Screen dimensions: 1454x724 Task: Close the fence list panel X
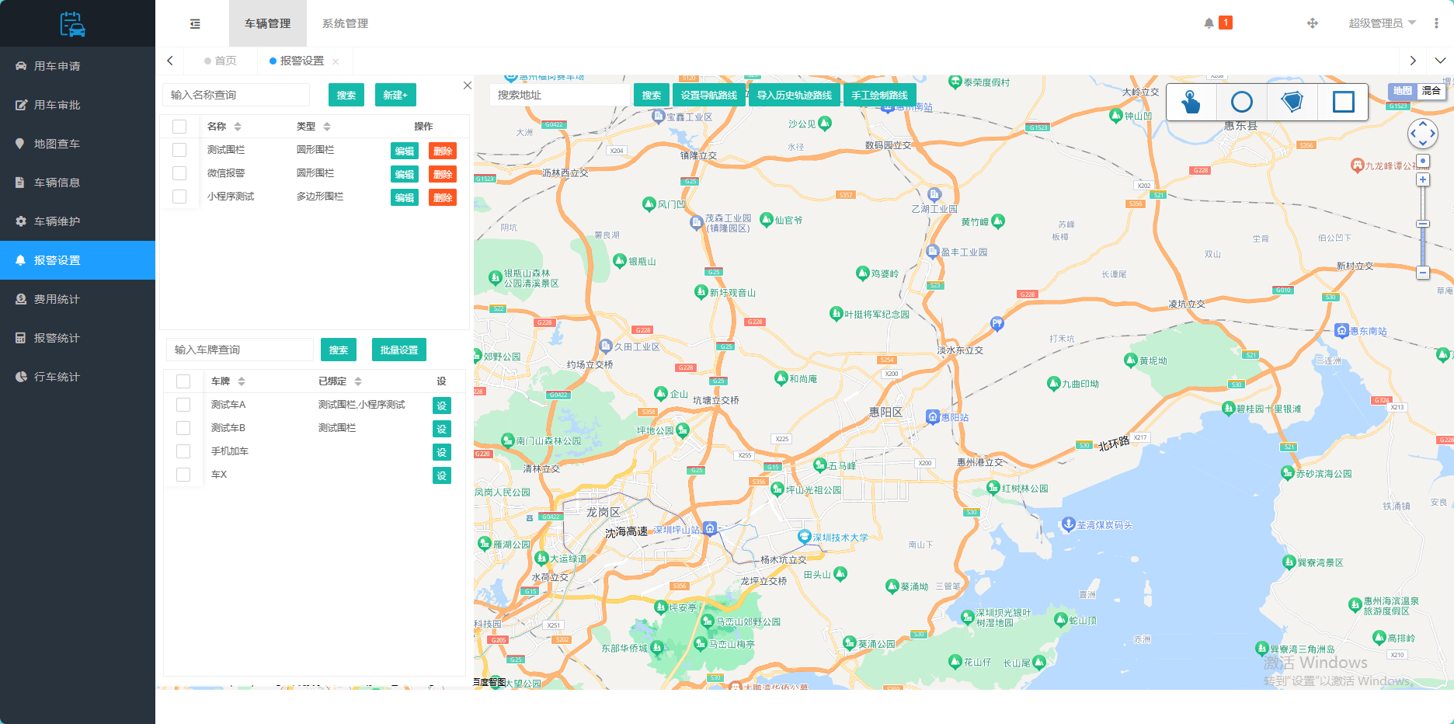[x=468, y=85]
